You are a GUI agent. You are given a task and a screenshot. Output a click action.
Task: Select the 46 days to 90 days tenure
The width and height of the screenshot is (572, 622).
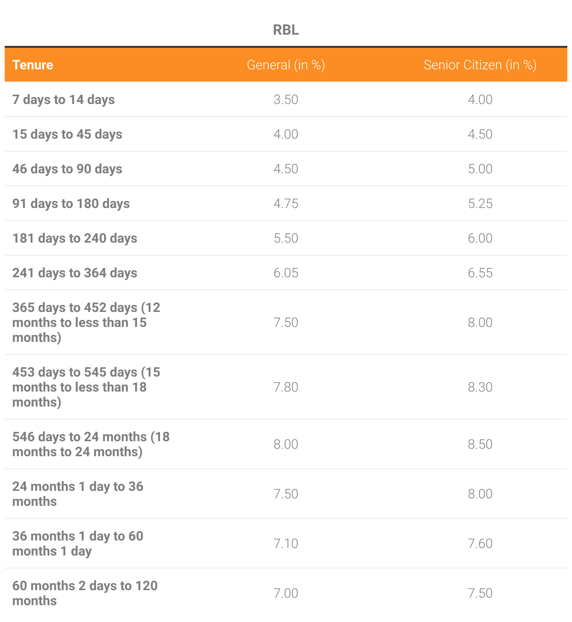[x=67, y=169]
